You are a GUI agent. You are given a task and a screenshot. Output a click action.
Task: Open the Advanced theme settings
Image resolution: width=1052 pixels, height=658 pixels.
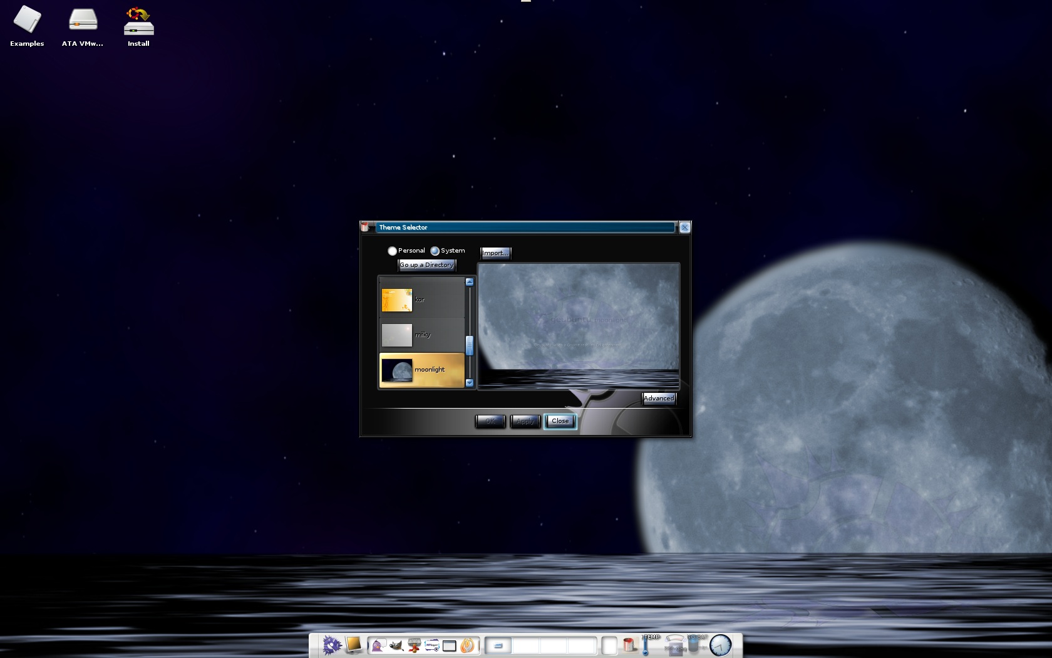coord(659,399)
